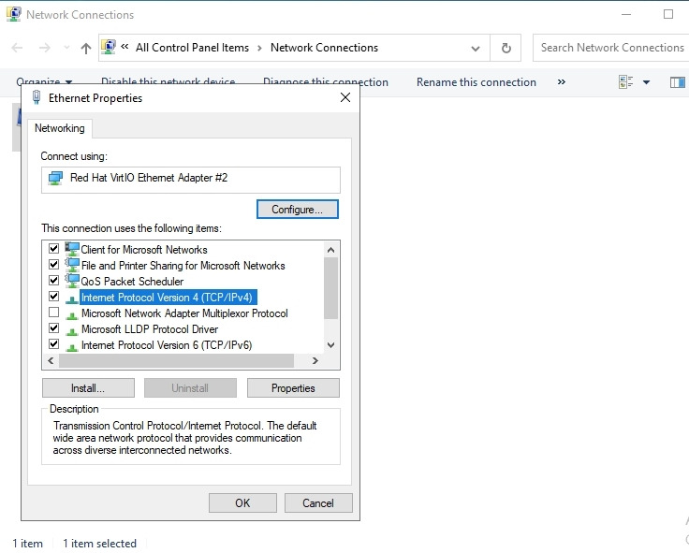This screenshot has height=553, width=689.
Task: Click the horizontal scrollbar right arrow
Action: pyautogui.click(x=315, y=360)
